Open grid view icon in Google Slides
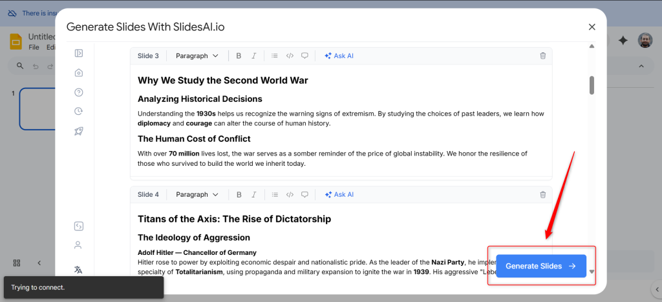 pos(17,263)
